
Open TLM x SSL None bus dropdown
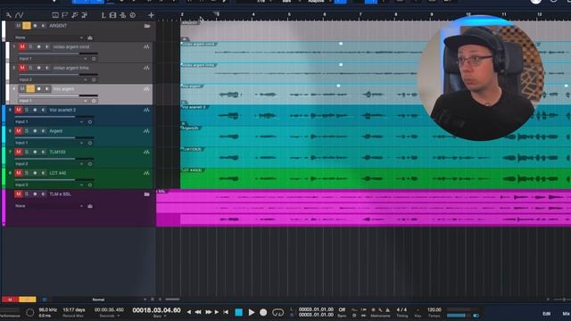coord(49,206)
